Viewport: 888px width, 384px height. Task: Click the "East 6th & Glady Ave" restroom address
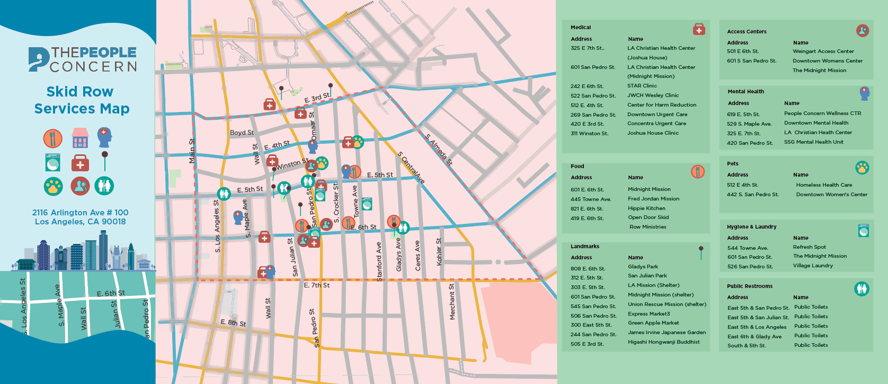[754, 337]
